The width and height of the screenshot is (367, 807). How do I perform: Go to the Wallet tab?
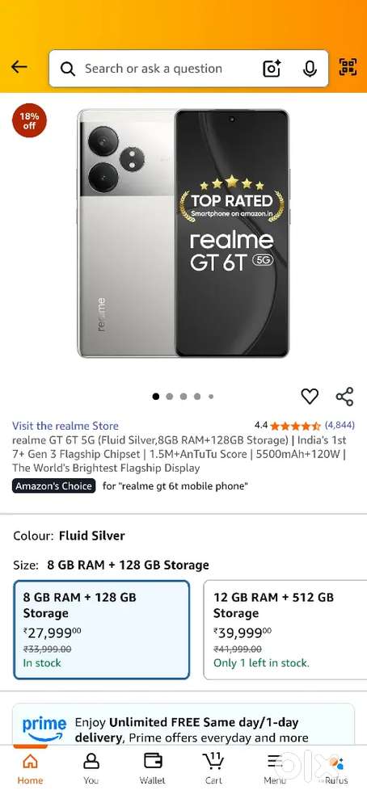(153, 768)
